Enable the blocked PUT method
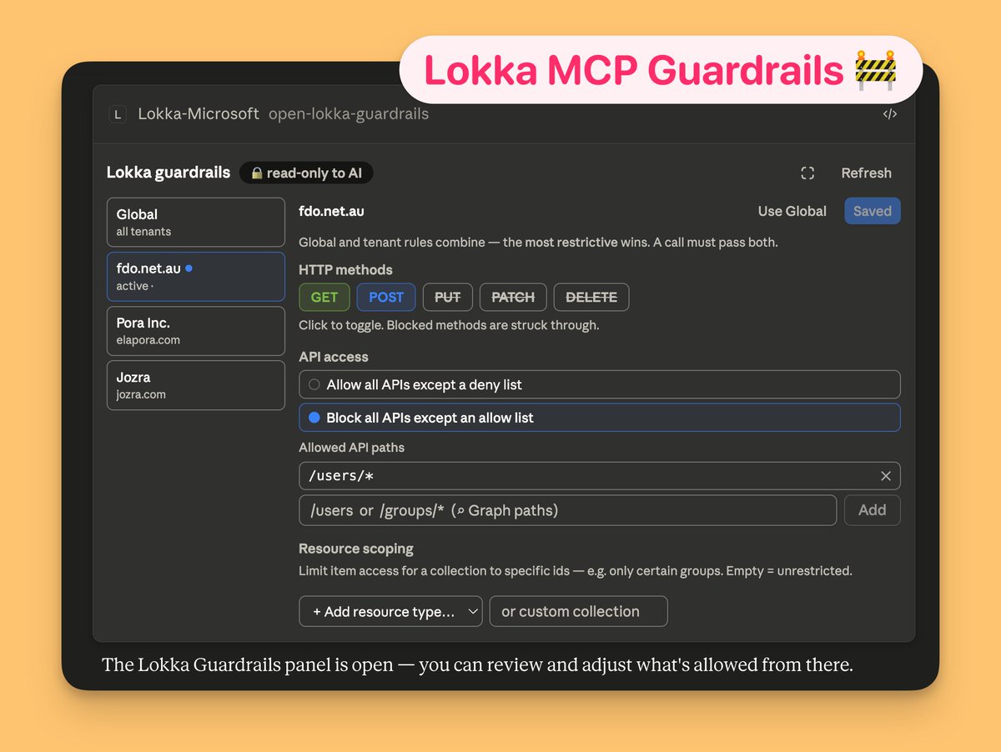 (x=448, y=298)
